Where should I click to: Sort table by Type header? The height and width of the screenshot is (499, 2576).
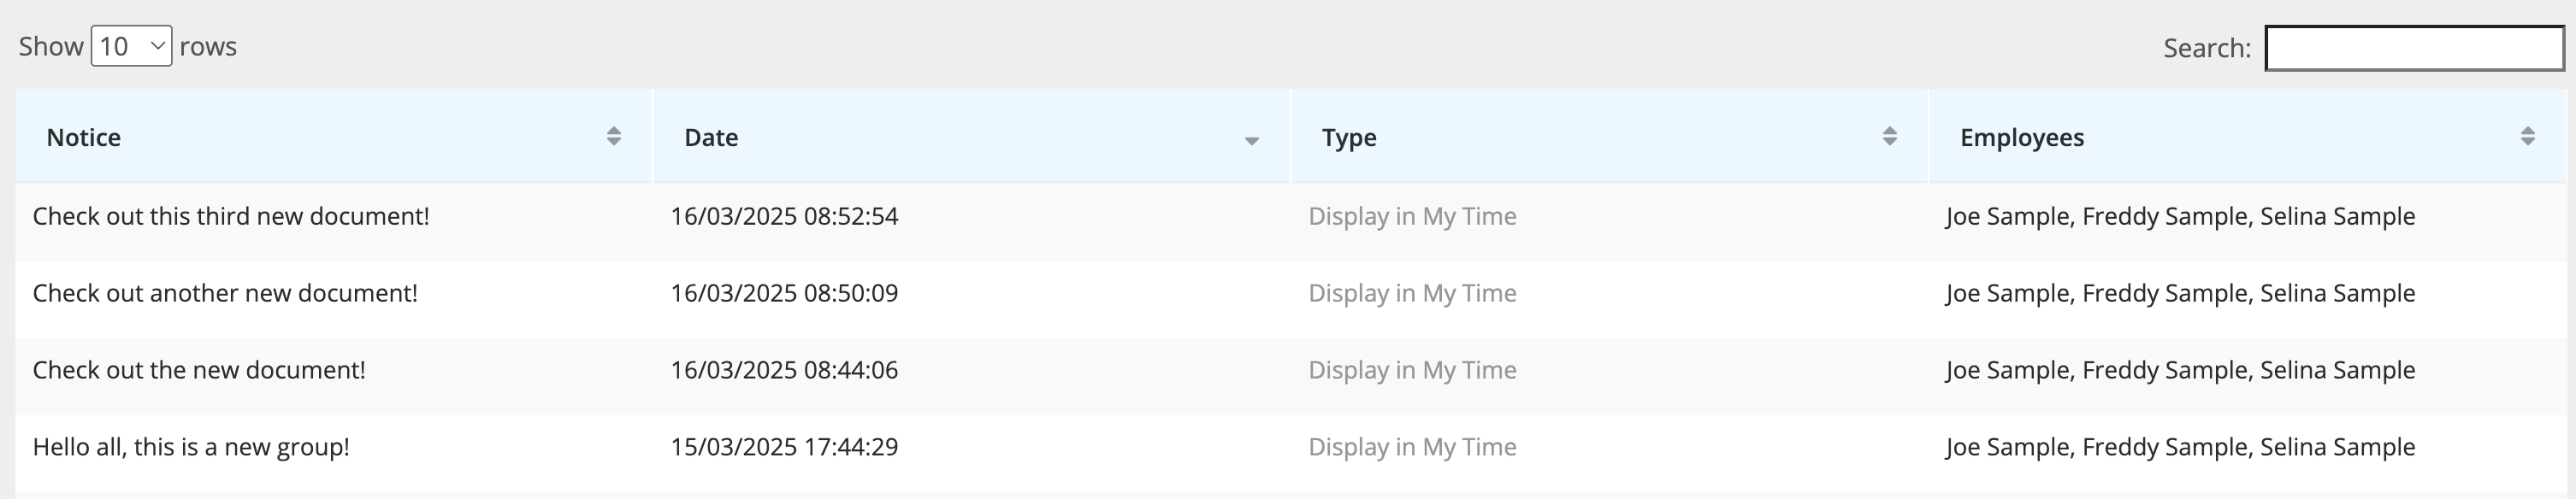click(x=1349, y=138)
